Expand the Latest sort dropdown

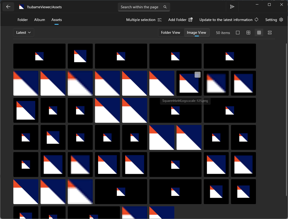pos(23,33)
